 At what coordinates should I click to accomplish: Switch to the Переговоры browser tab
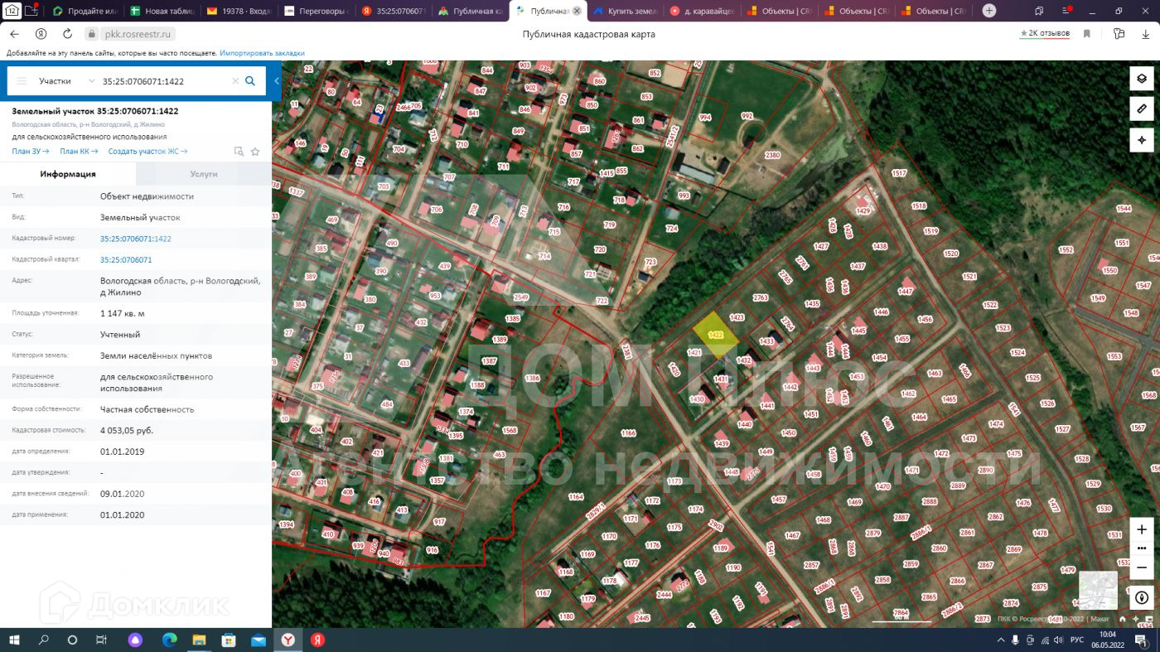click(x=317, y=11)
